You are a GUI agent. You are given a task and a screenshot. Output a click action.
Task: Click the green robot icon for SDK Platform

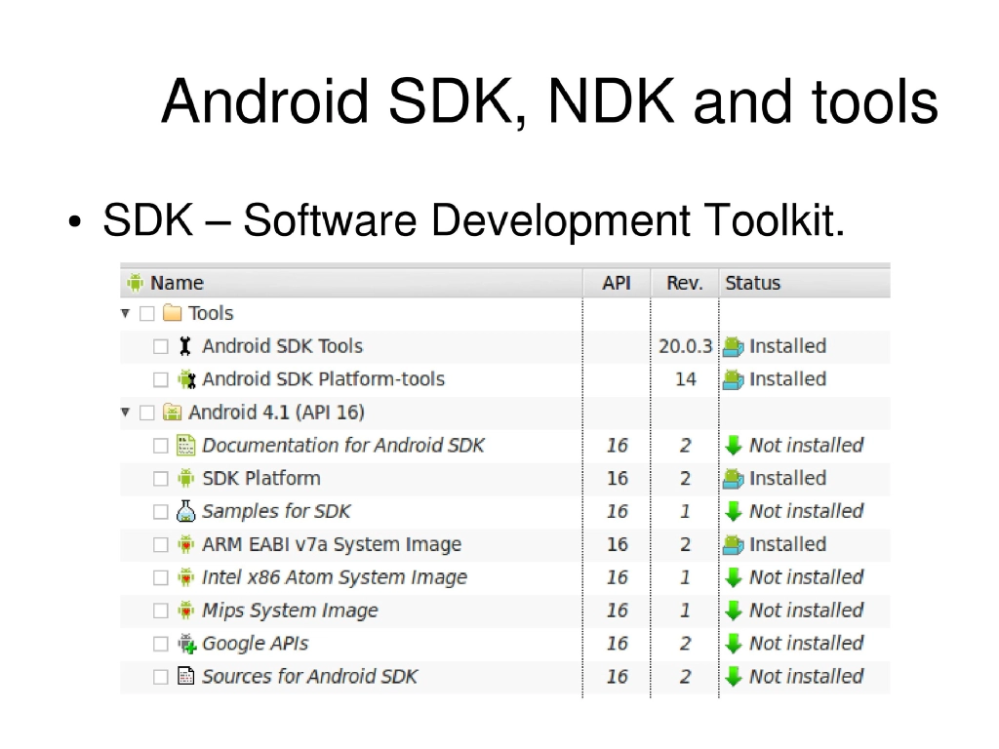[184, 478]
